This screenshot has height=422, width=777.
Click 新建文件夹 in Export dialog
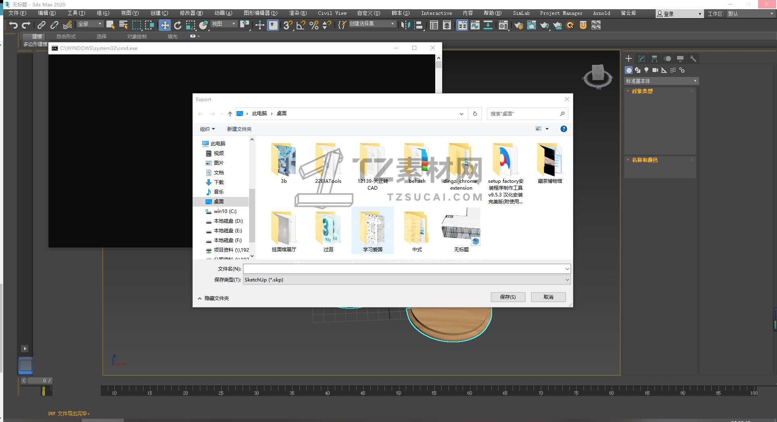239,129
